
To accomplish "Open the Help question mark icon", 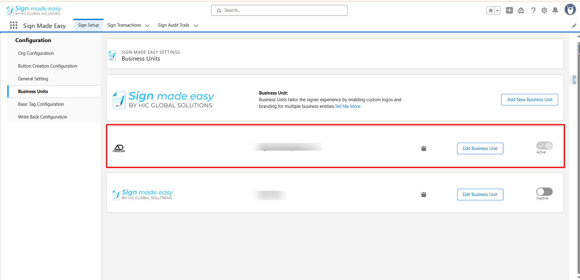I will click(x=533, y=11).
